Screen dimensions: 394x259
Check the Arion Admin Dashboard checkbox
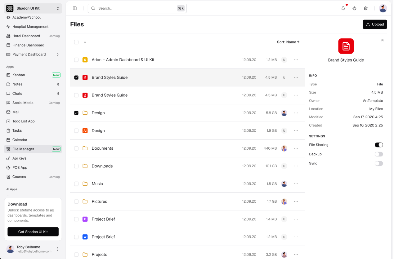[76, 60]
